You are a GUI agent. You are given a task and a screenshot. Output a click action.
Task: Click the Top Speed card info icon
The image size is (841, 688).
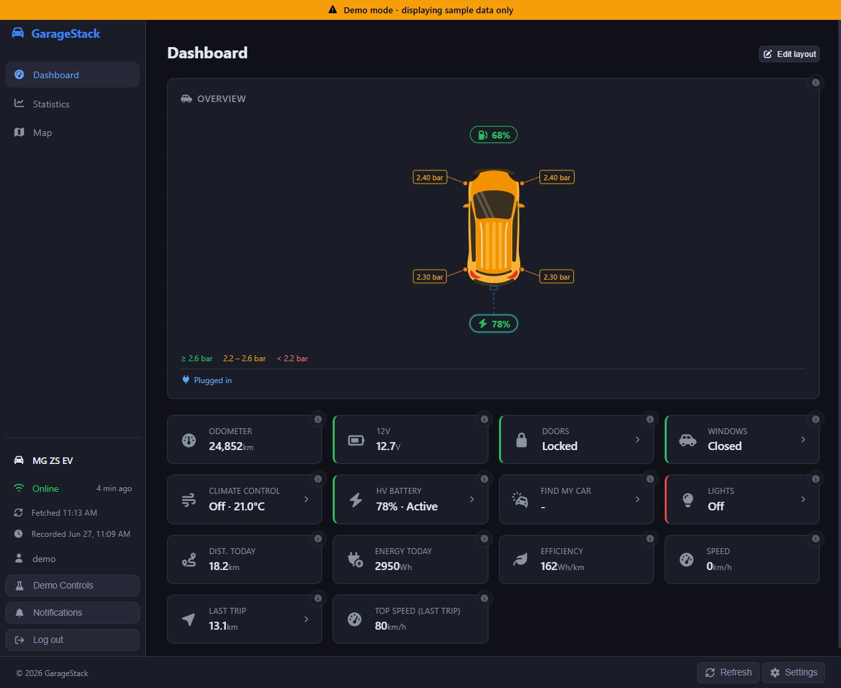(484, 599)
